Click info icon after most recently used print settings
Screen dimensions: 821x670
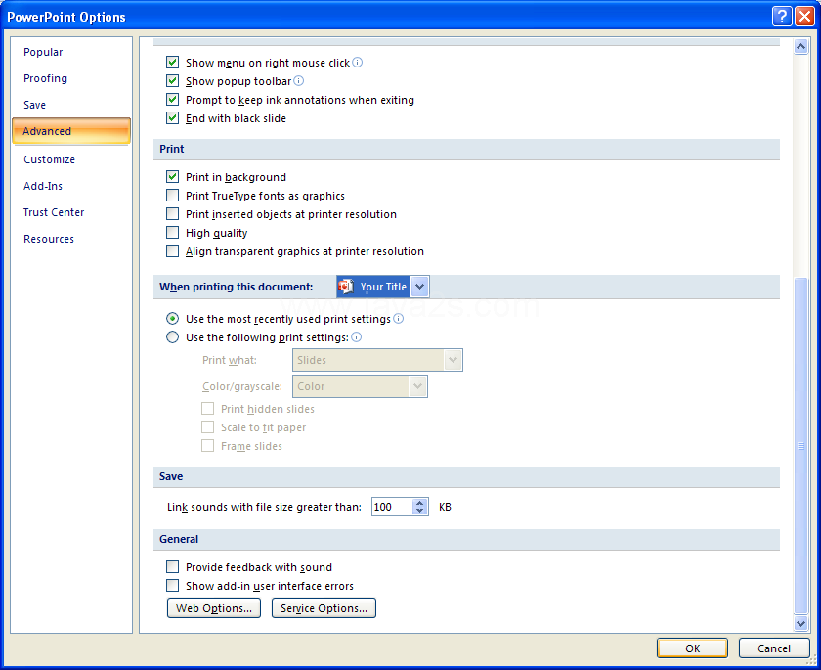coord(399,319)
